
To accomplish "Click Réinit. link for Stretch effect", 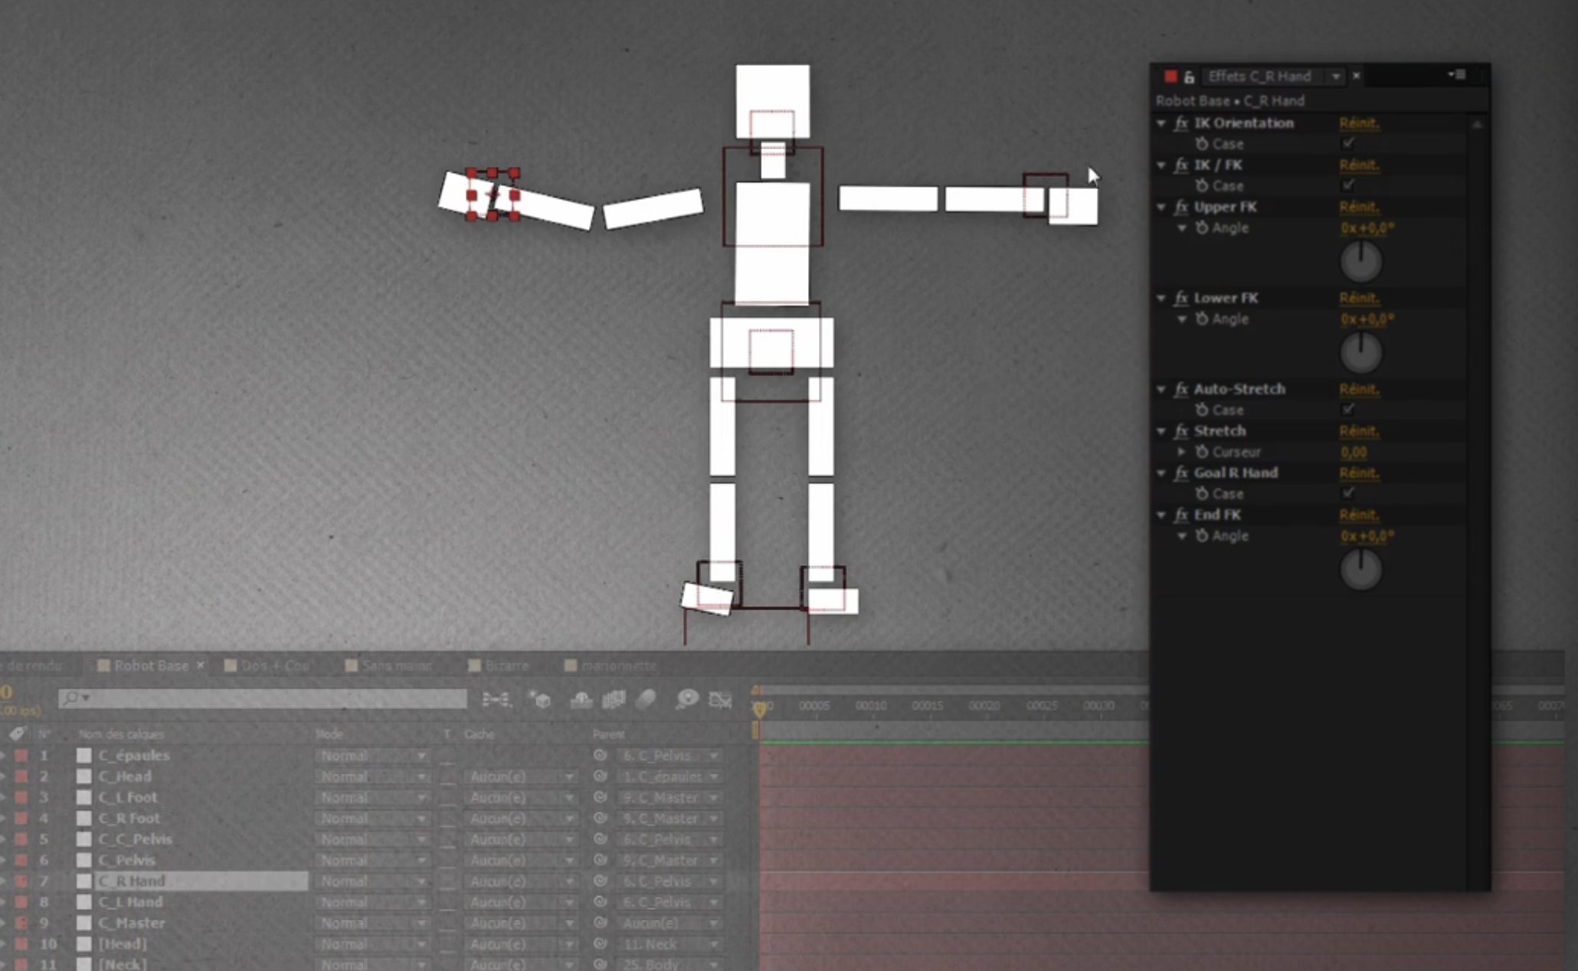I will tap(1359, 431).
